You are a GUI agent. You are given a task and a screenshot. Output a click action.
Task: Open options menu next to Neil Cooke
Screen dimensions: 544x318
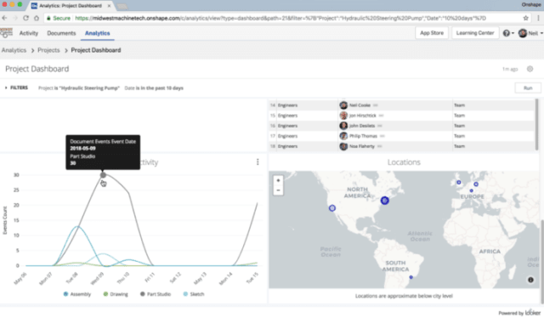(x=375, y=105)
